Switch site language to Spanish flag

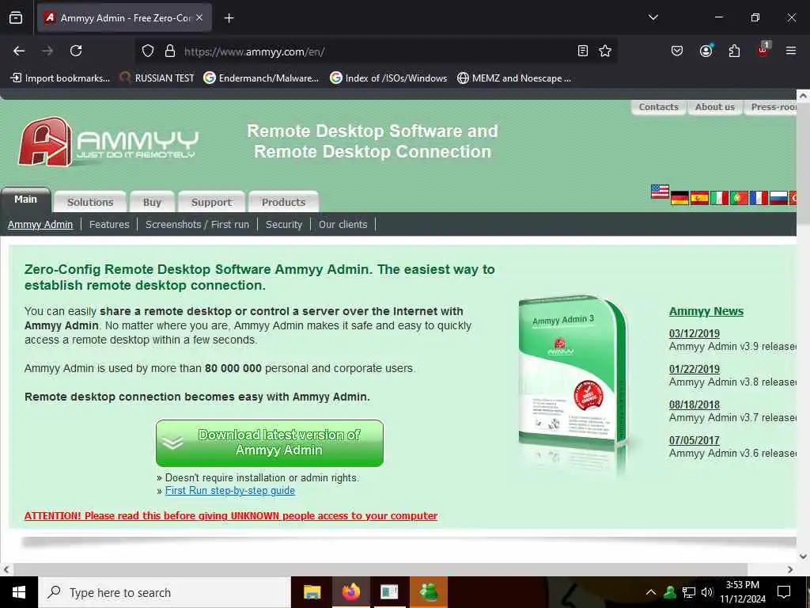(x=699, y=198)
